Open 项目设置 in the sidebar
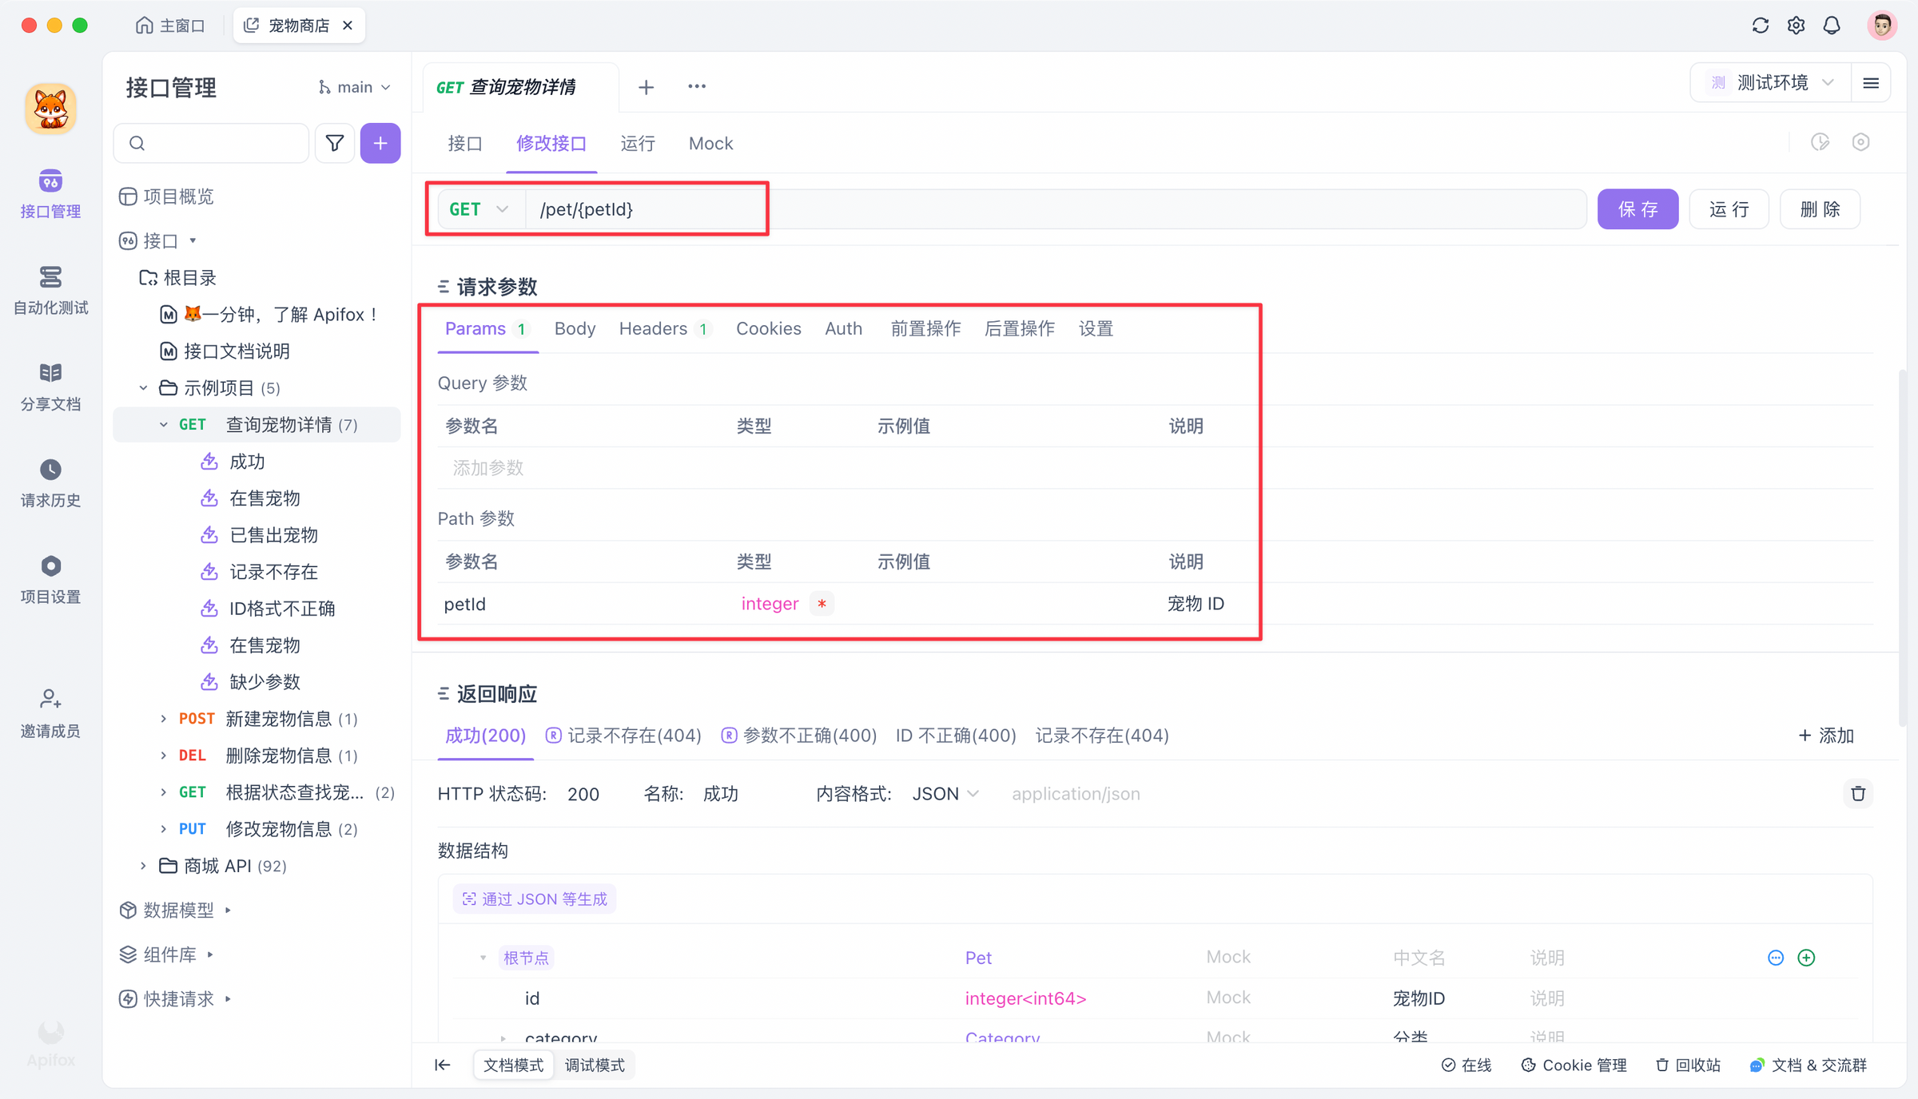 point(50,580)
